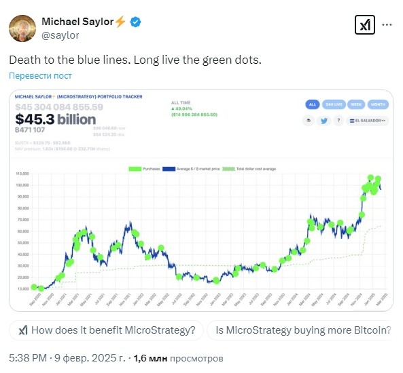The image size is (403, 373).
Task: Select the ALL time range tab
Action: point(312,104)
